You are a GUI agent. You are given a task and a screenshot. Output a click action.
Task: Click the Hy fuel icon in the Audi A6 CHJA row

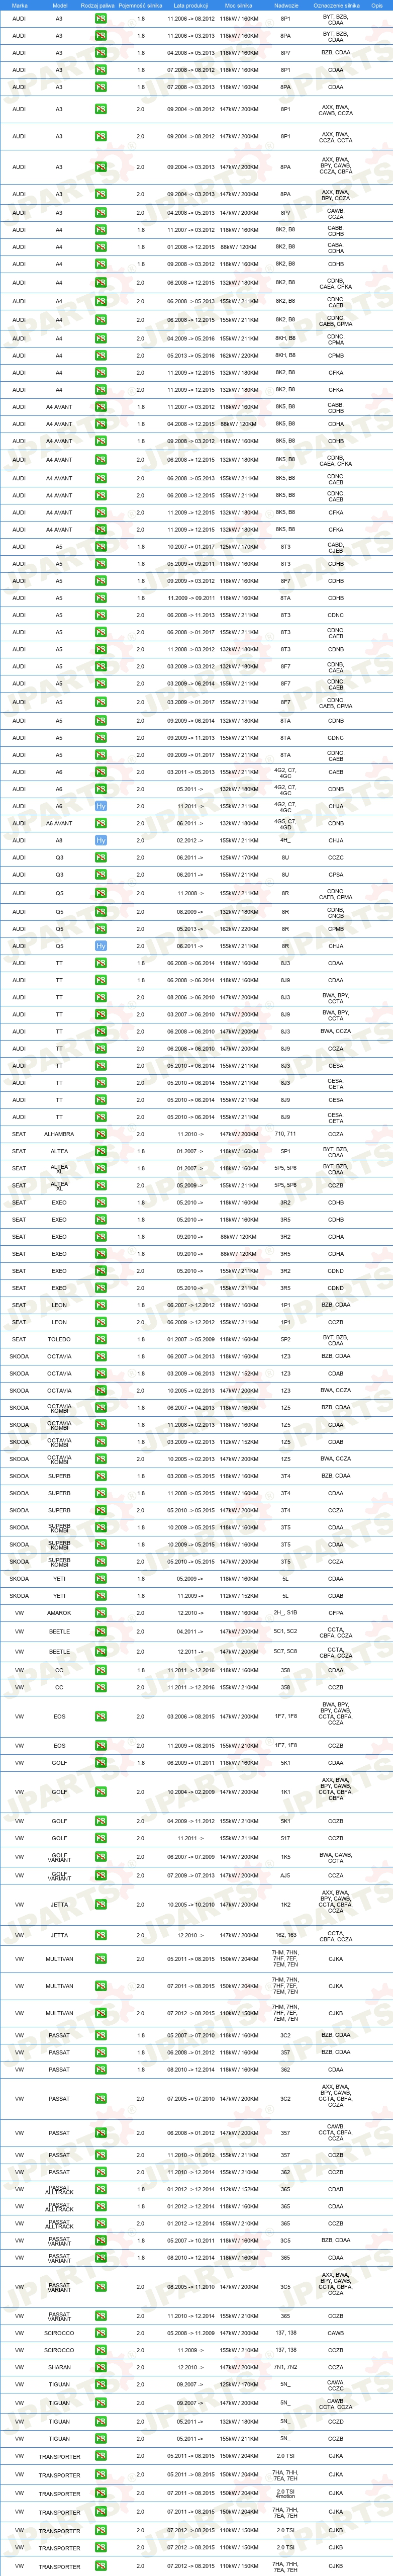[101, 806]
